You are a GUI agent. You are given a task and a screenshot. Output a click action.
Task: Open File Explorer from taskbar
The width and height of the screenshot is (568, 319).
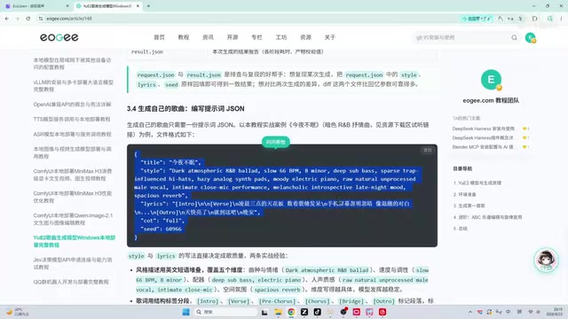tap(278, 312)
